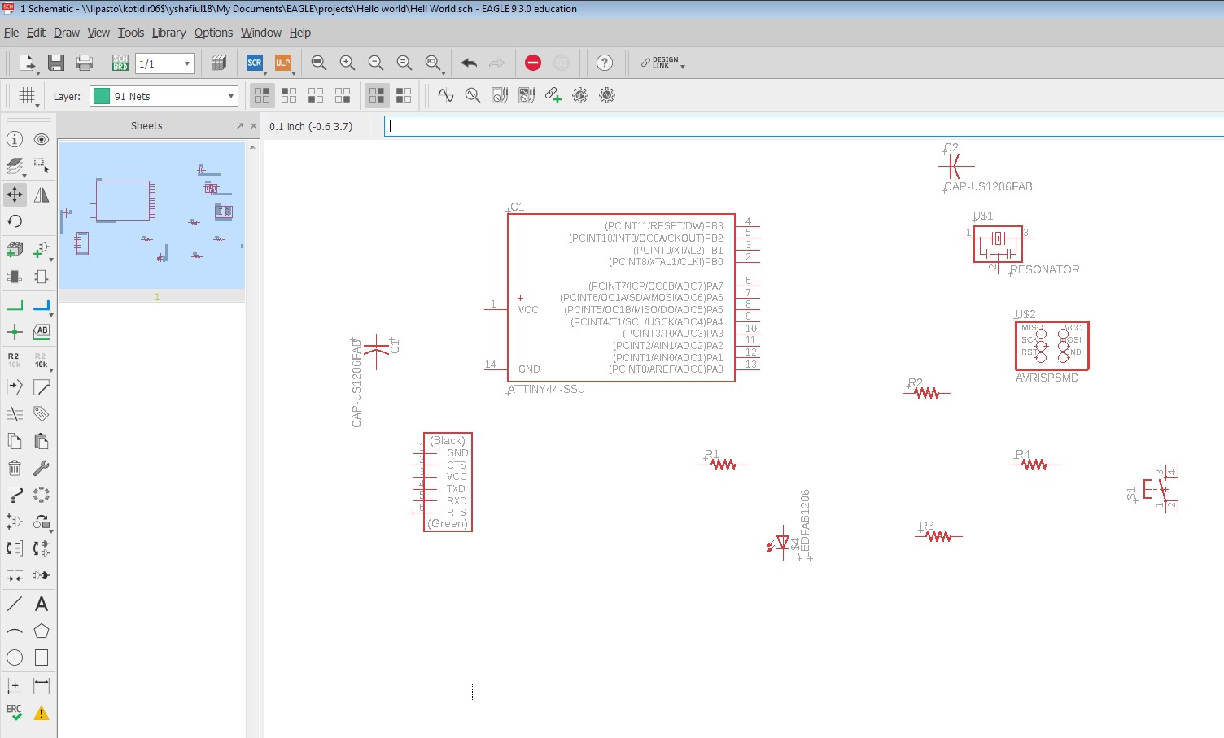Screen dimensions: 1224x738
Task: Select the Add Part tool
Action: [15, 250]
